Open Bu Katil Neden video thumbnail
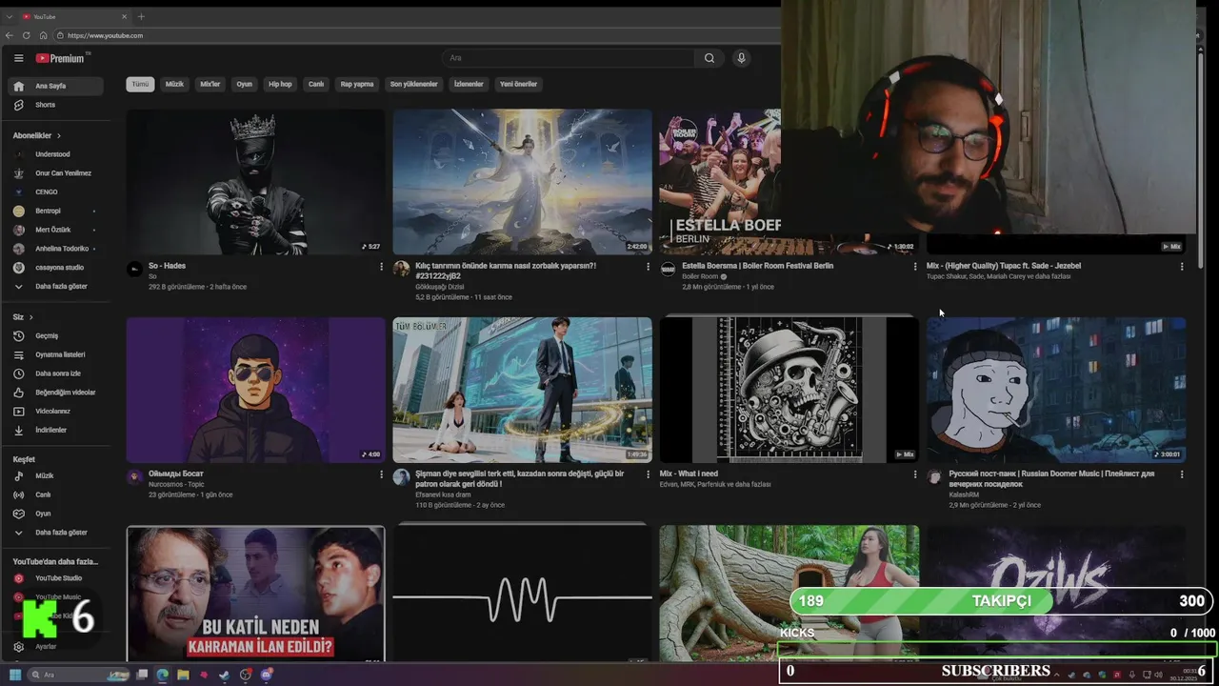The image size is (1219, 686). pos(255,594)
